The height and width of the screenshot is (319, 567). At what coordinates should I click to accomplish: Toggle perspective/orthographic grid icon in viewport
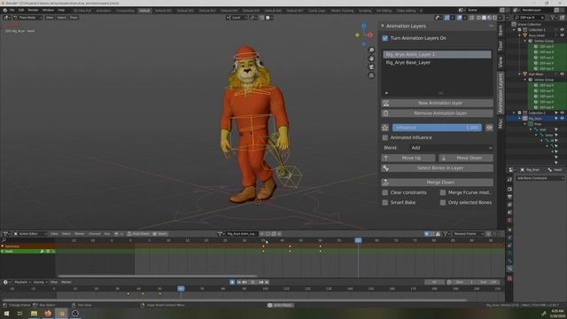[371, 75]
